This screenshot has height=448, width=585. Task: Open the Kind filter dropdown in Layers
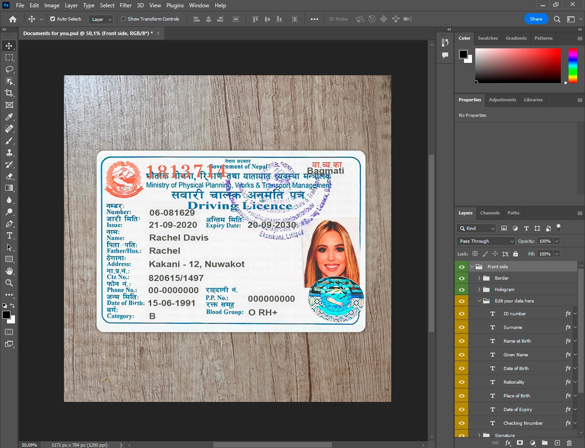(476, 228)
